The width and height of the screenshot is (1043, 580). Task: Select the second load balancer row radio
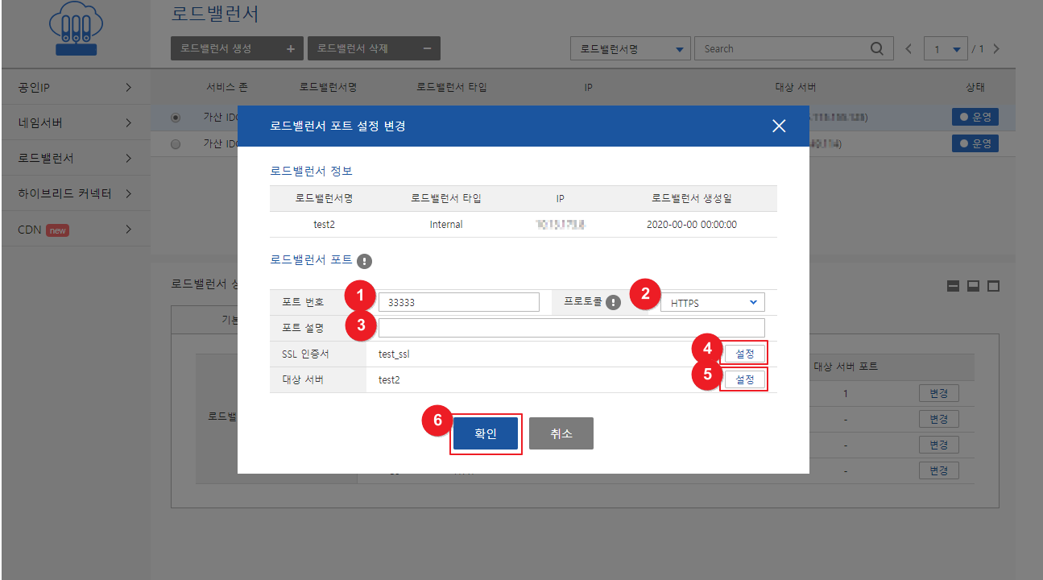pyautogui.click(x=176, y=144)
